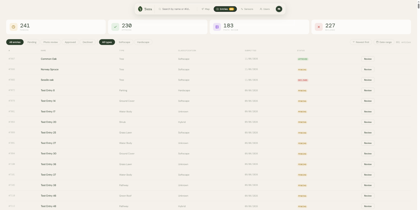Open the Date range picker
This screenshot has width=420, height=210.
coord(384,42)
